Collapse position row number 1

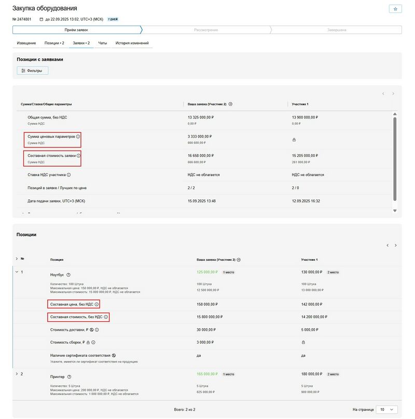(17, 272)
